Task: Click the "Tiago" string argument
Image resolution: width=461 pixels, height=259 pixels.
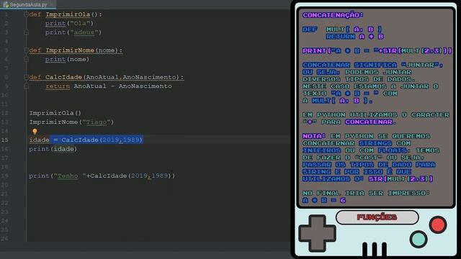Action: 96,122
